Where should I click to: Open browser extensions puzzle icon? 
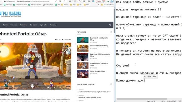(70, 1)
